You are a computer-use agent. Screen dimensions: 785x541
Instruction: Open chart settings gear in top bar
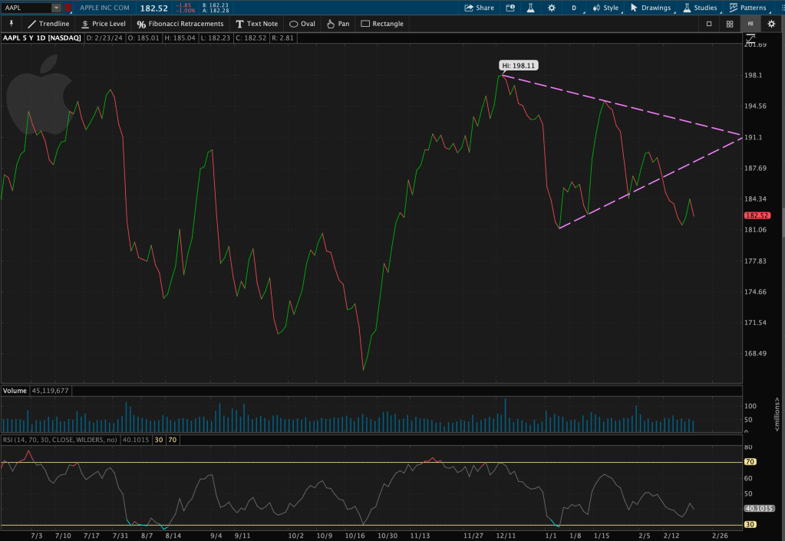551,8
